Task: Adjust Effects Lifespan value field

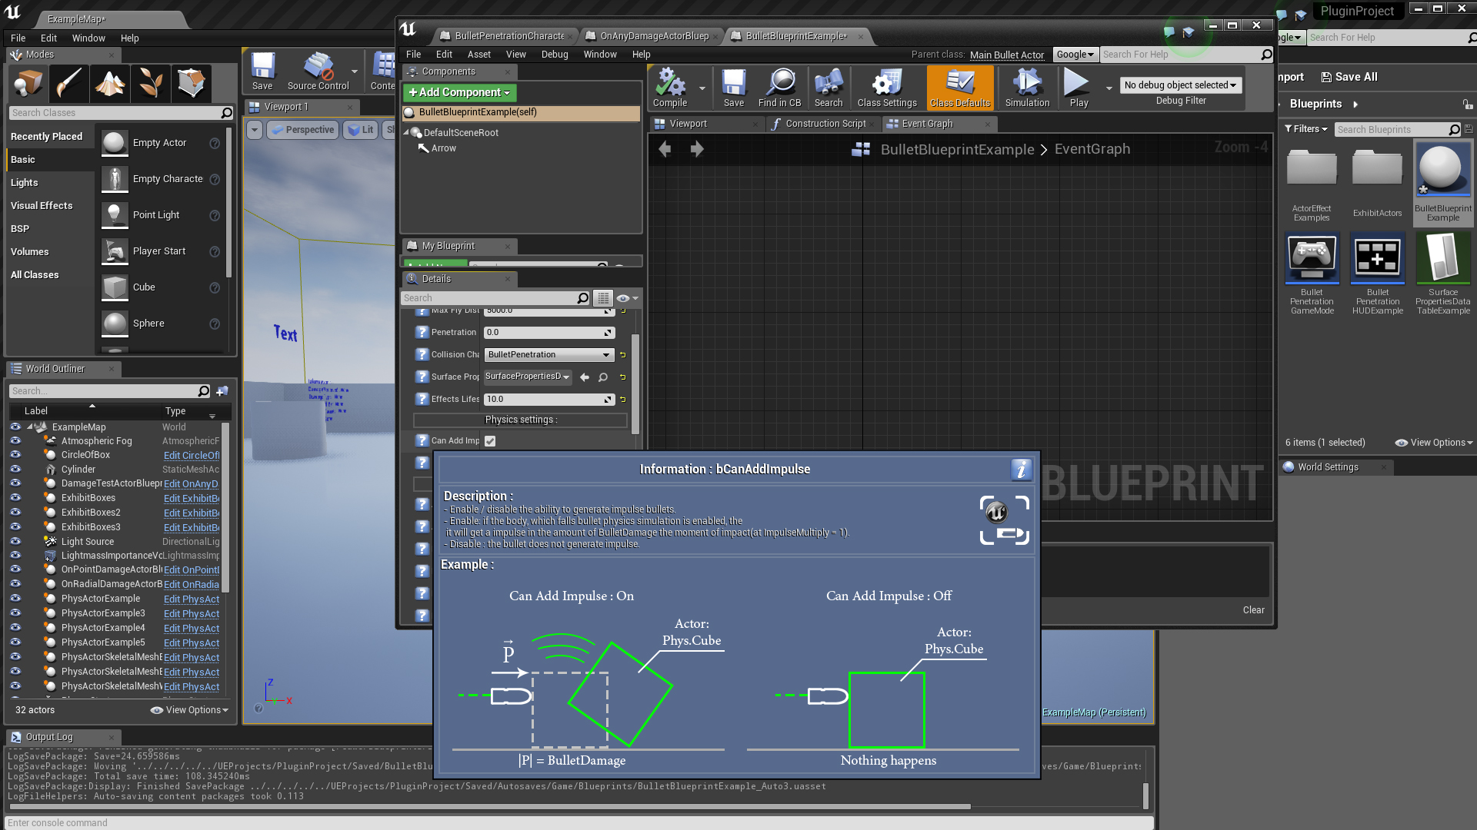Action: [549, 400]
